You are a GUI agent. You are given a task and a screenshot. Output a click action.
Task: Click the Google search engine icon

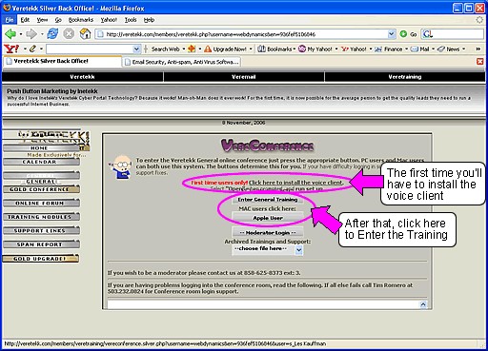tap(427, 34)
